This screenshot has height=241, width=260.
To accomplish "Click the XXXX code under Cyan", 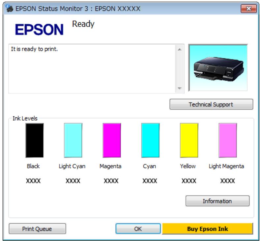I will pyautogui.click(x=150, y=181).
